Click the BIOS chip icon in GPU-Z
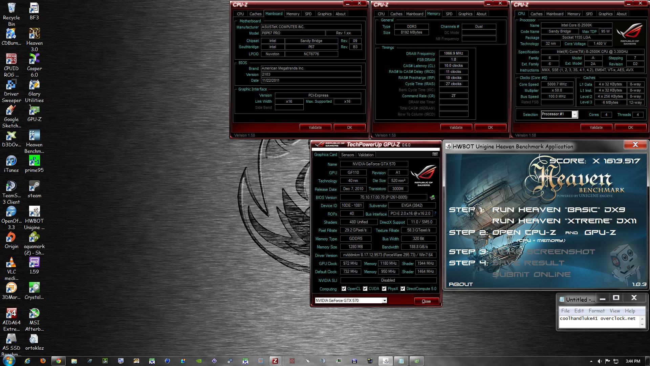The height and width of the screenshot is (366, 650). 432,197
